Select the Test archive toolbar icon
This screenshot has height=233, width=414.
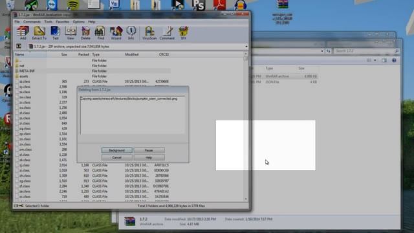55,33
